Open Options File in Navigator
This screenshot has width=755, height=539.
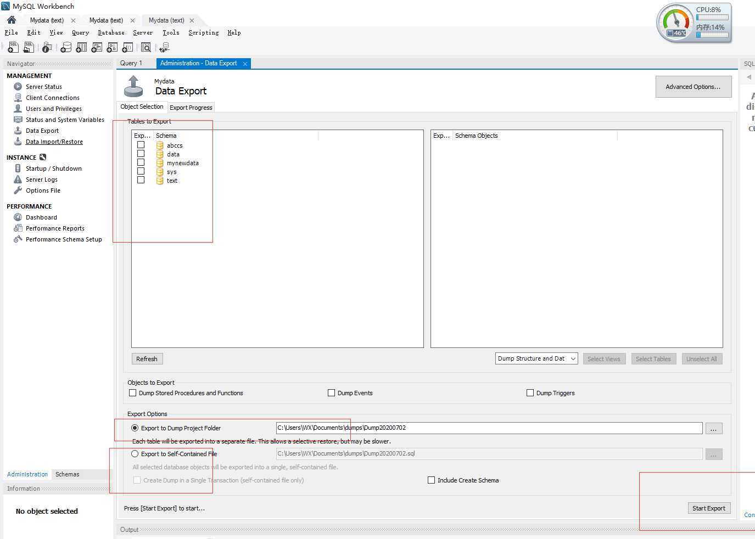[x=43, y=190]
